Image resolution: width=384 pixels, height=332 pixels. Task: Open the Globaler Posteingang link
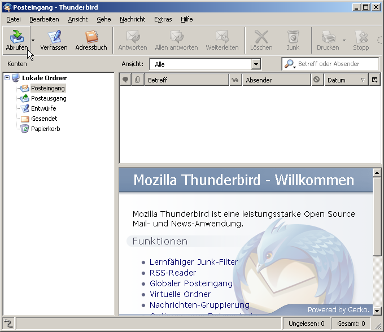(191, 283)
